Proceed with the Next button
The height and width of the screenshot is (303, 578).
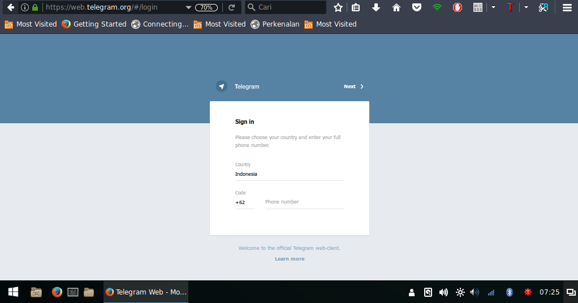[x=353, y=86]
